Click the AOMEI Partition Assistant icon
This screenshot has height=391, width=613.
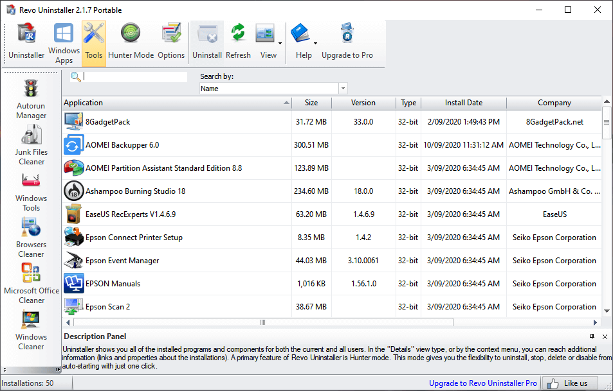[73, 168]
